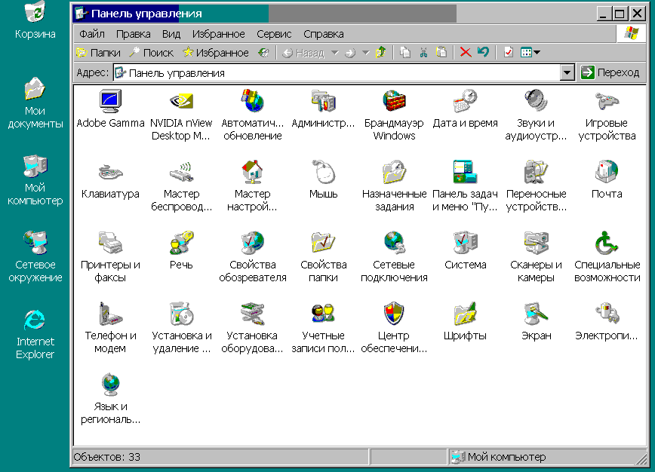Open the Правка menu
The width and height of the screenshot is (655, 472).
(x=133, y=34)
